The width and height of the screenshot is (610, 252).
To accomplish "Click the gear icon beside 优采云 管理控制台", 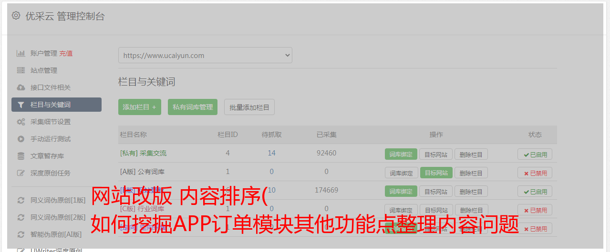I will [16, 16].
